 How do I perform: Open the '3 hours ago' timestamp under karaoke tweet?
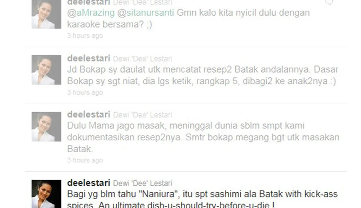click(85, 36)
